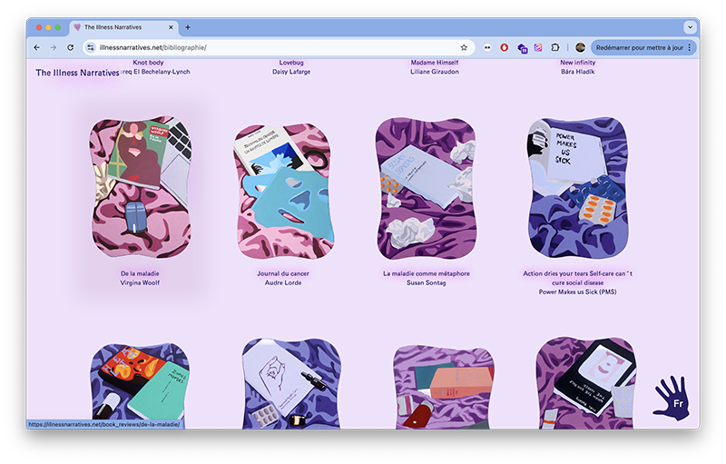
Task: Click Susan Sontag author text
Action: point(426,283)
